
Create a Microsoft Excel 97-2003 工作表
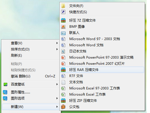(102, 88)
